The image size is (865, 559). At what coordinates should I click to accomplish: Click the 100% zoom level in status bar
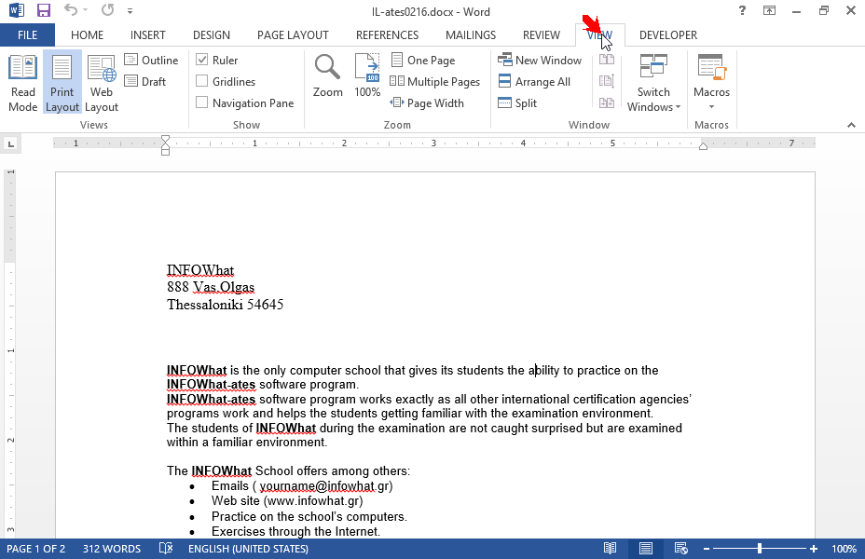coord(844,549)
